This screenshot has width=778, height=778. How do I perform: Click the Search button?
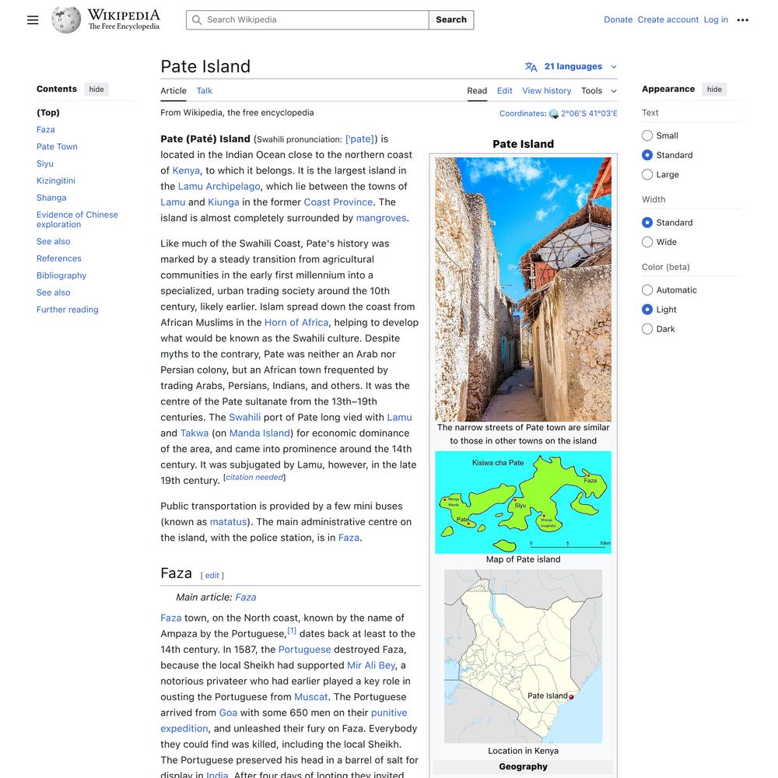click(451, 20)
